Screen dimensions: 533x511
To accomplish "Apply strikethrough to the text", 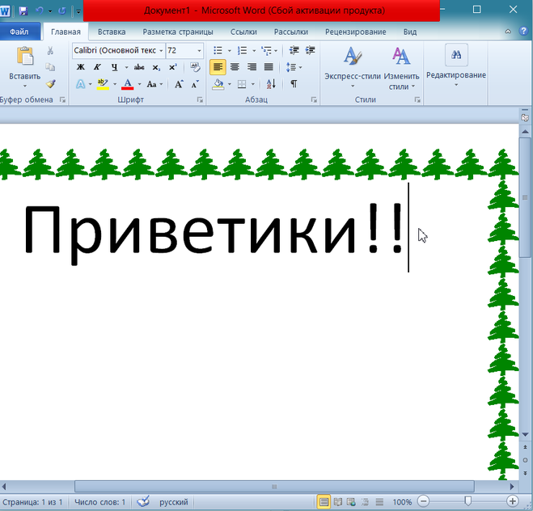I will (x=138, y=67).
